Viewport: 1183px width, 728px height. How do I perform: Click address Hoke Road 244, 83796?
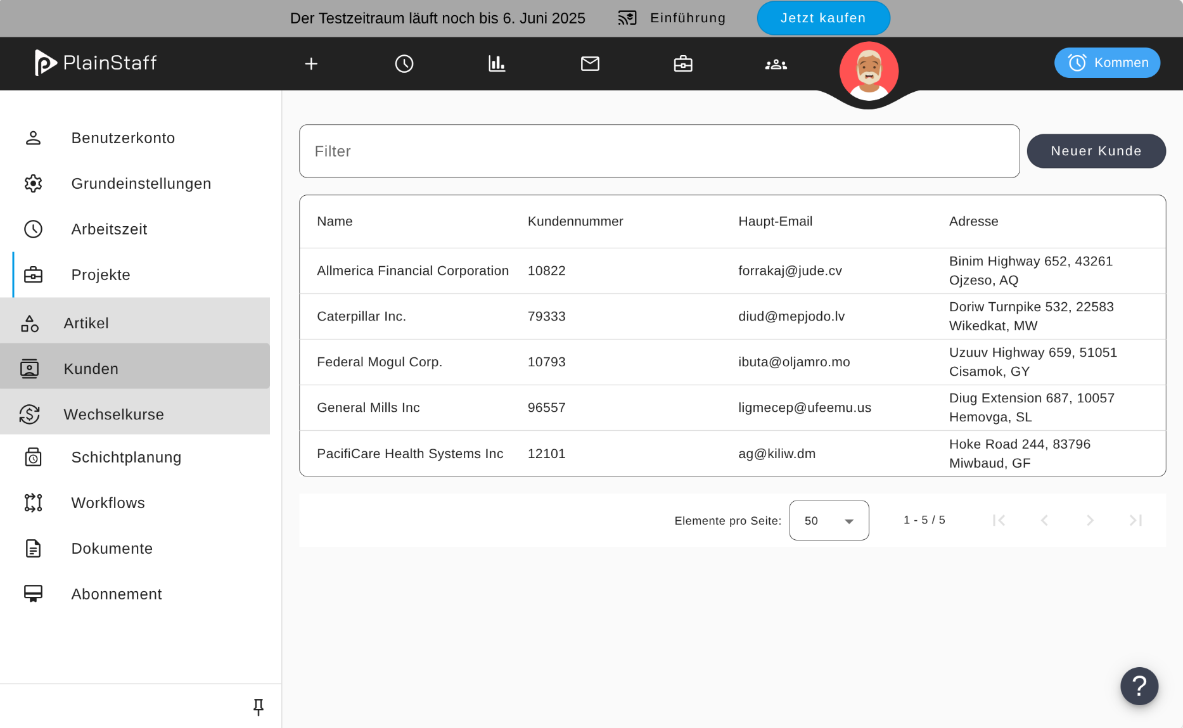pos(1020,444)
